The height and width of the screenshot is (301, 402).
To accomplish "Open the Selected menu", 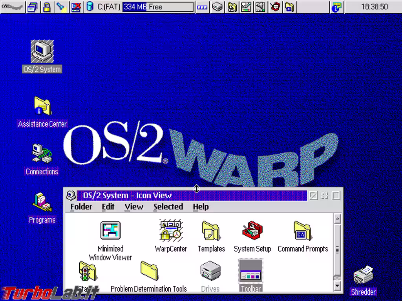I will pyautogui.click(x=168, y=207).
